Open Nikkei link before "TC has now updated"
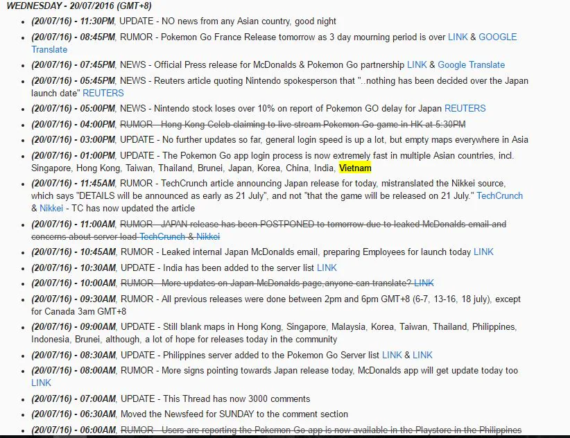The image size is (570, 438). click(51, 208)
